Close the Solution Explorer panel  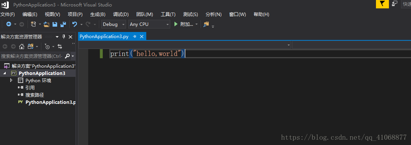tap(70, 37)
